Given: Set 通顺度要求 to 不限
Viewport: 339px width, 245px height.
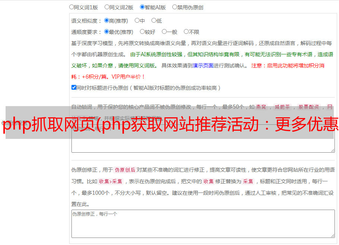Looking at the screenshot, I should [186, 32].
